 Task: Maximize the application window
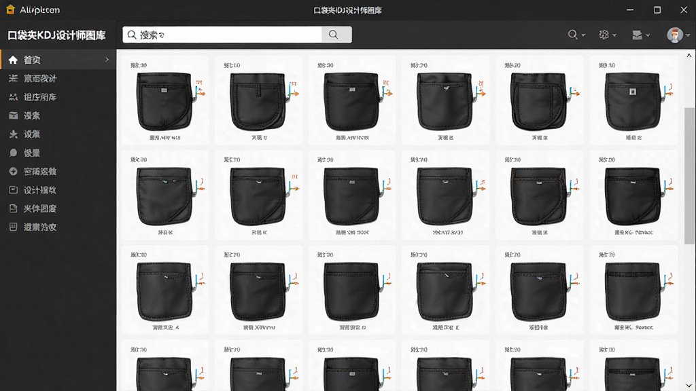(657, 10)
